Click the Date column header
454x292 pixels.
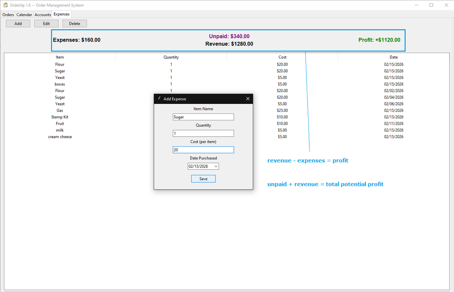coord(393,57)
